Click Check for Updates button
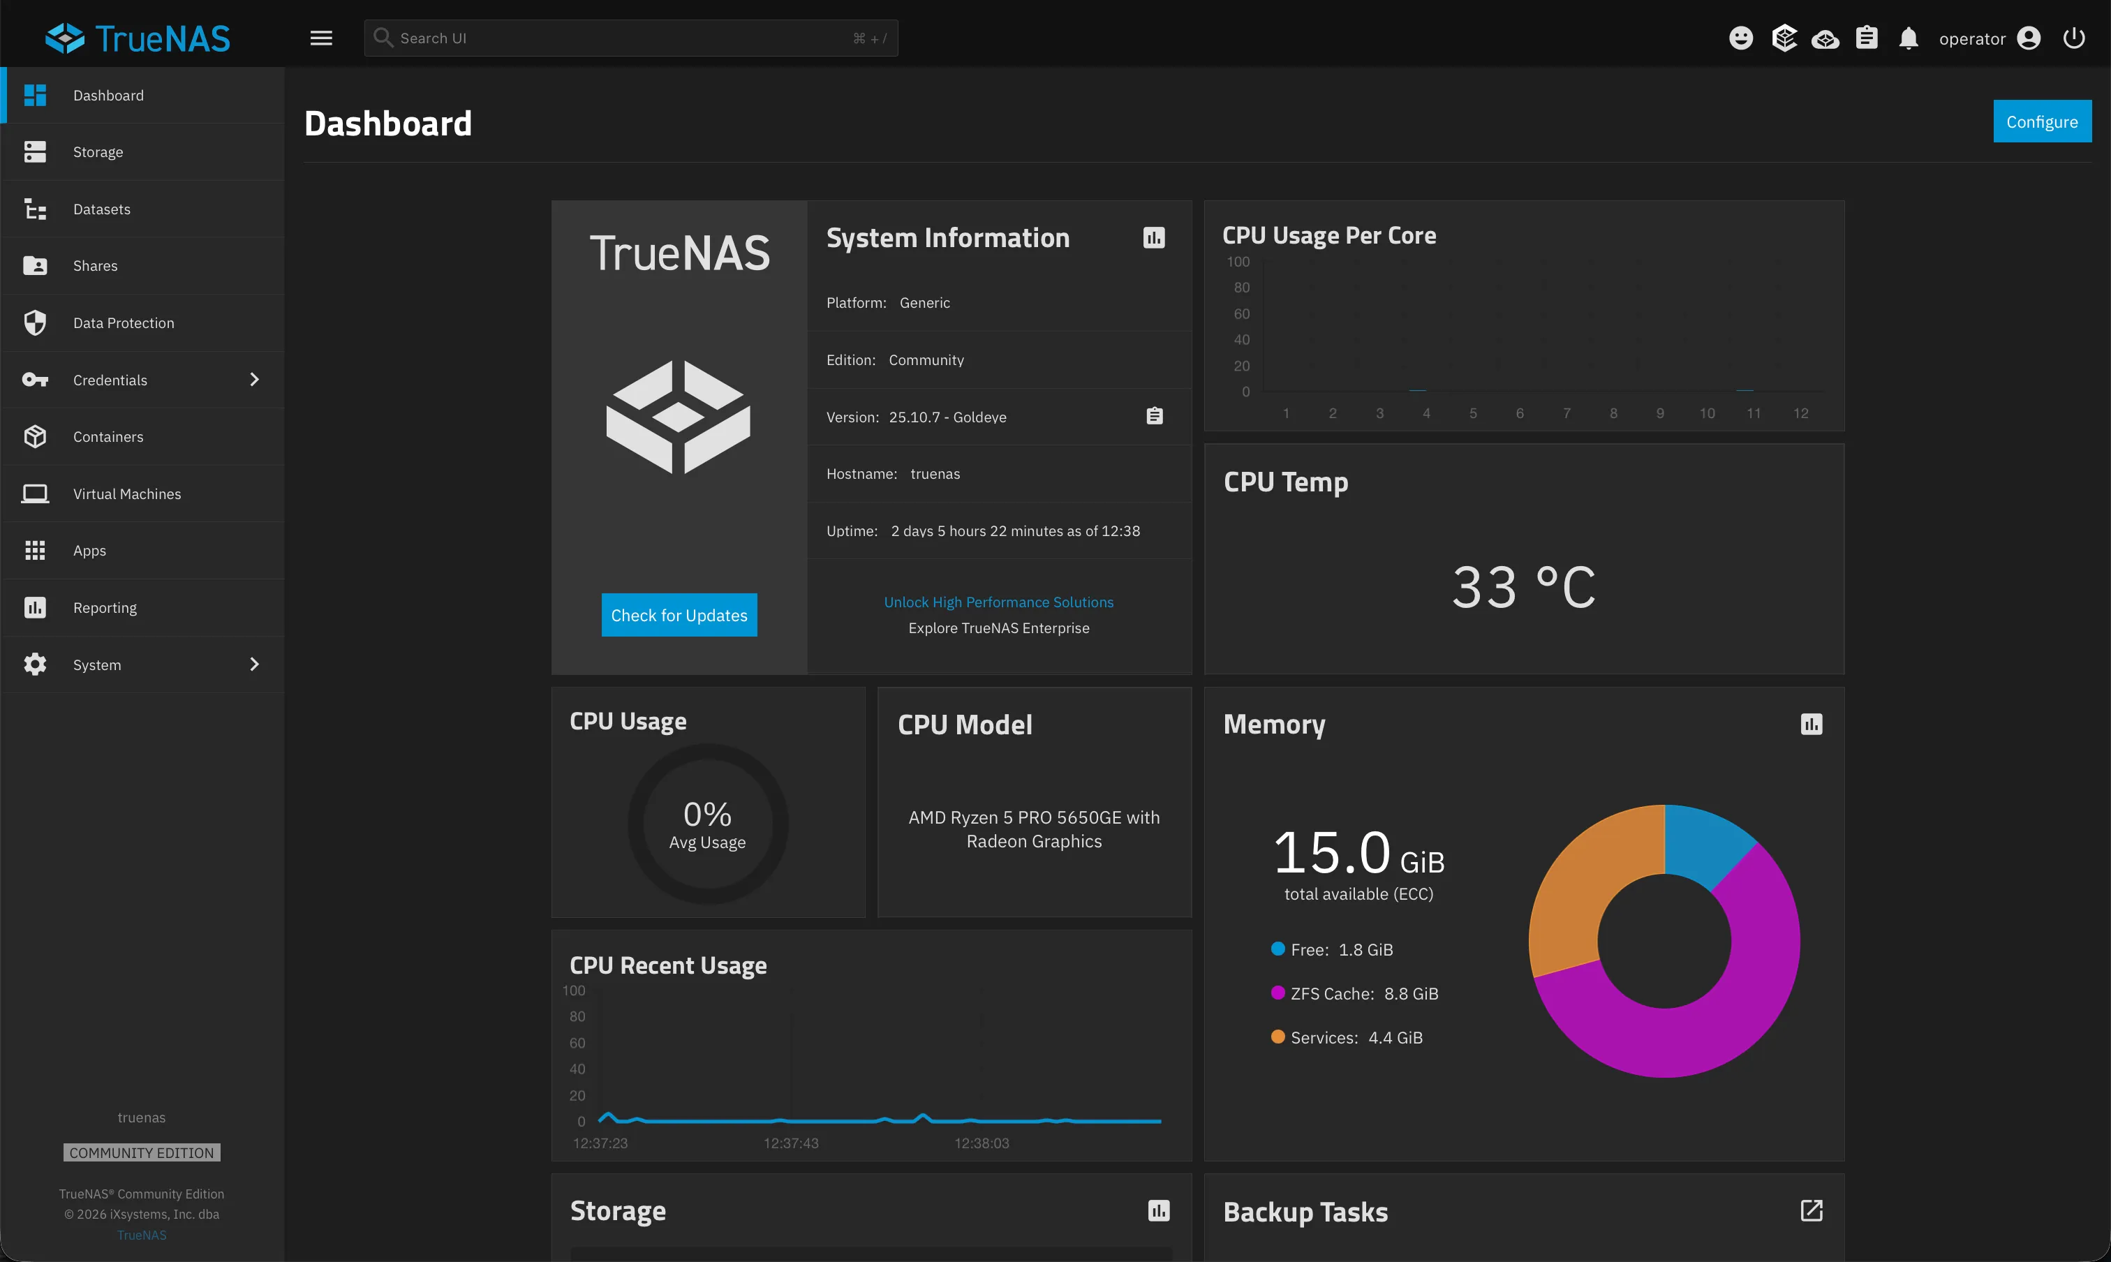The image size is (2111, 1262). 679,615
